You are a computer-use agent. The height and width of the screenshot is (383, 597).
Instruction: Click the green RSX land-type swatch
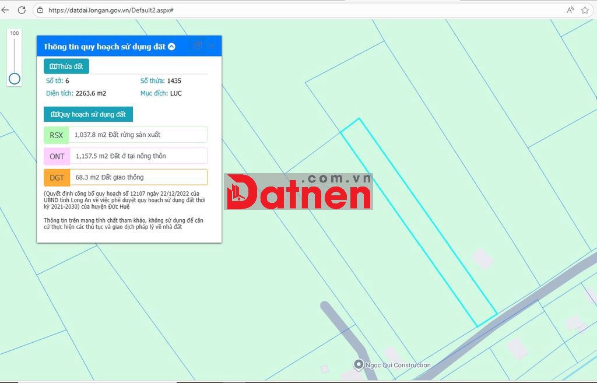tap(56, 135)
